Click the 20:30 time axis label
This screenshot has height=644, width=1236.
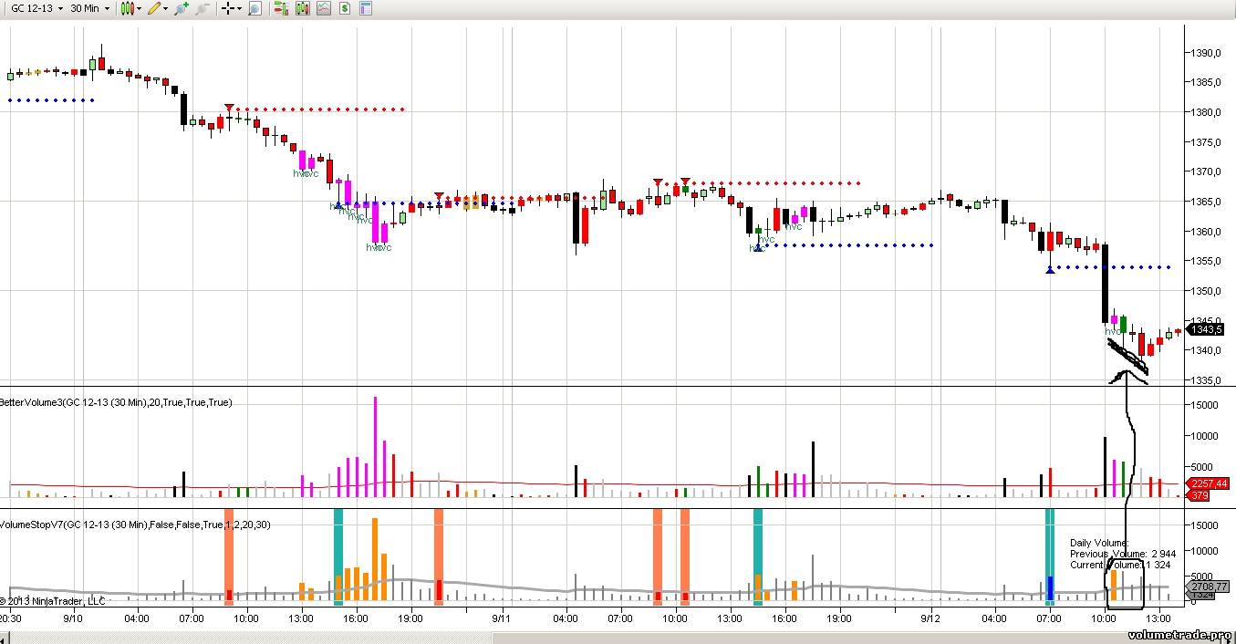11,618
